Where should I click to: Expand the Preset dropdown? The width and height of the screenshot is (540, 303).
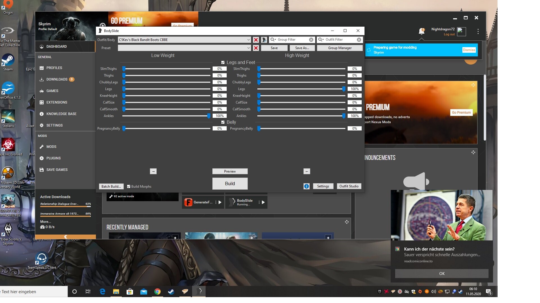coord(248,48)
